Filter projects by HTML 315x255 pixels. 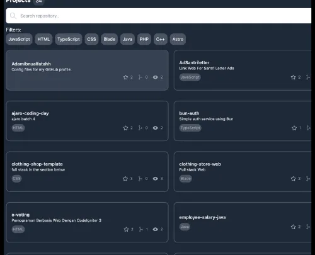(43, 39)
